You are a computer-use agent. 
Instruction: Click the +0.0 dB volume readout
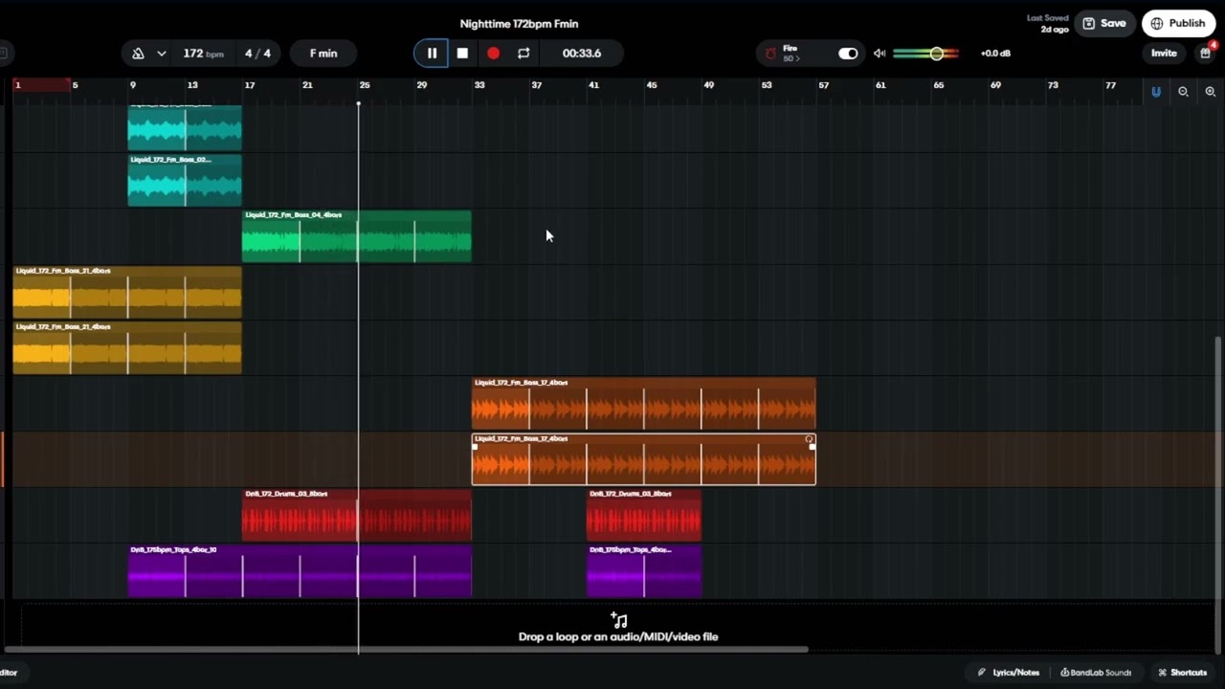[995, 54]
